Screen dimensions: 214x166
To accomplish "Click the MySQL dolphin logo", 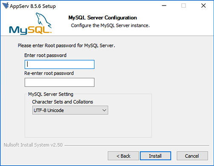I will click(x=30, y=23).
